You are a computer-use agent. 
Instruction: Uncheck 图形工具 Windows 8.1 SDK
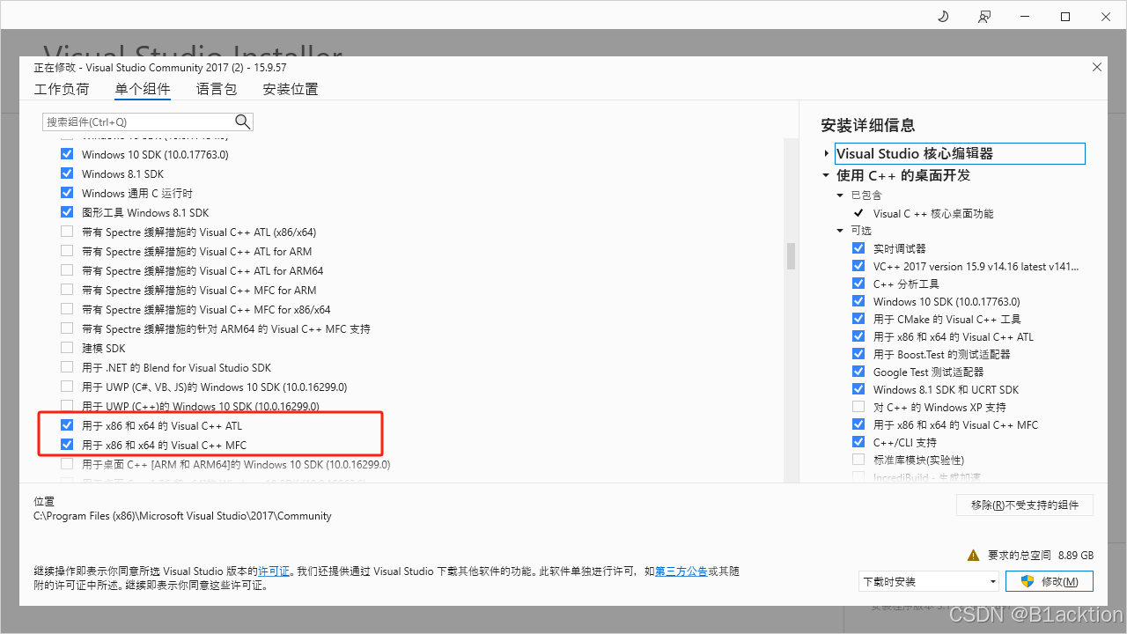[x=67, y=212]
